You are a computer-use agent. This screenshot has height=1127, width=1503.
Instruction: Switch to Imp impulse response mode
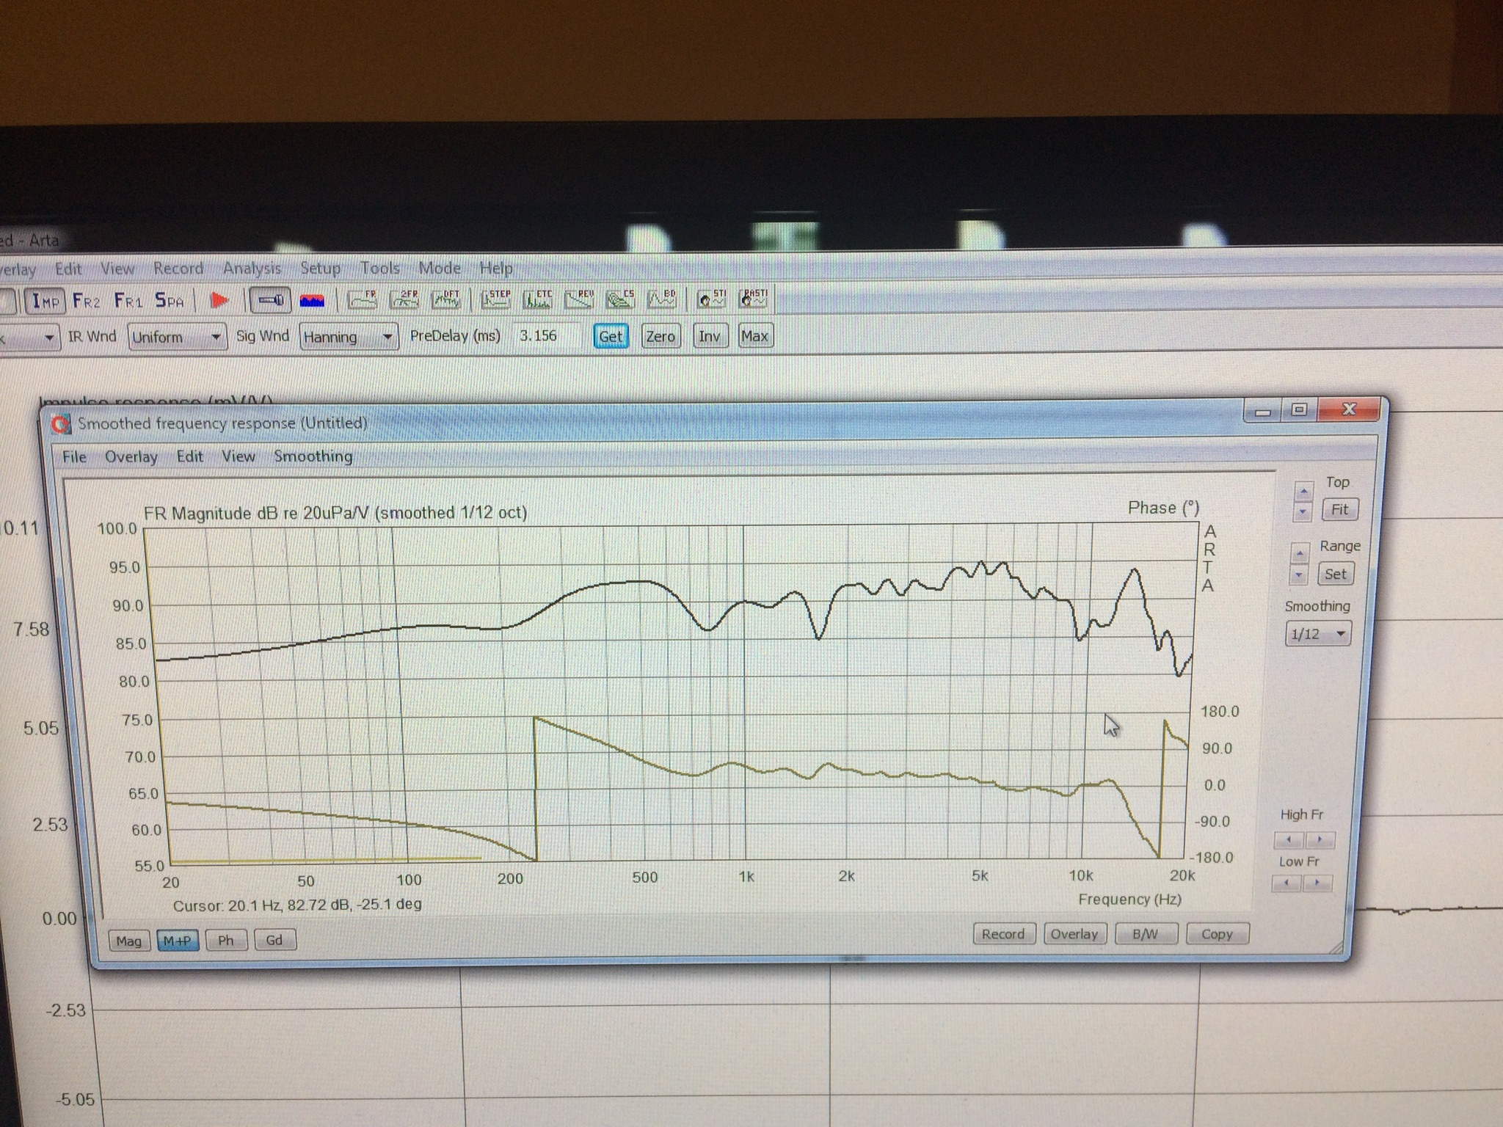pyautogui.click(x=46, y=301)
